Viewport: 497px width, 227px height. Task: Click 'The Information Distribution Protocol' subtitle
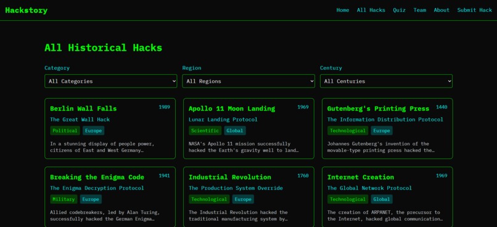(x=385, y=120)
